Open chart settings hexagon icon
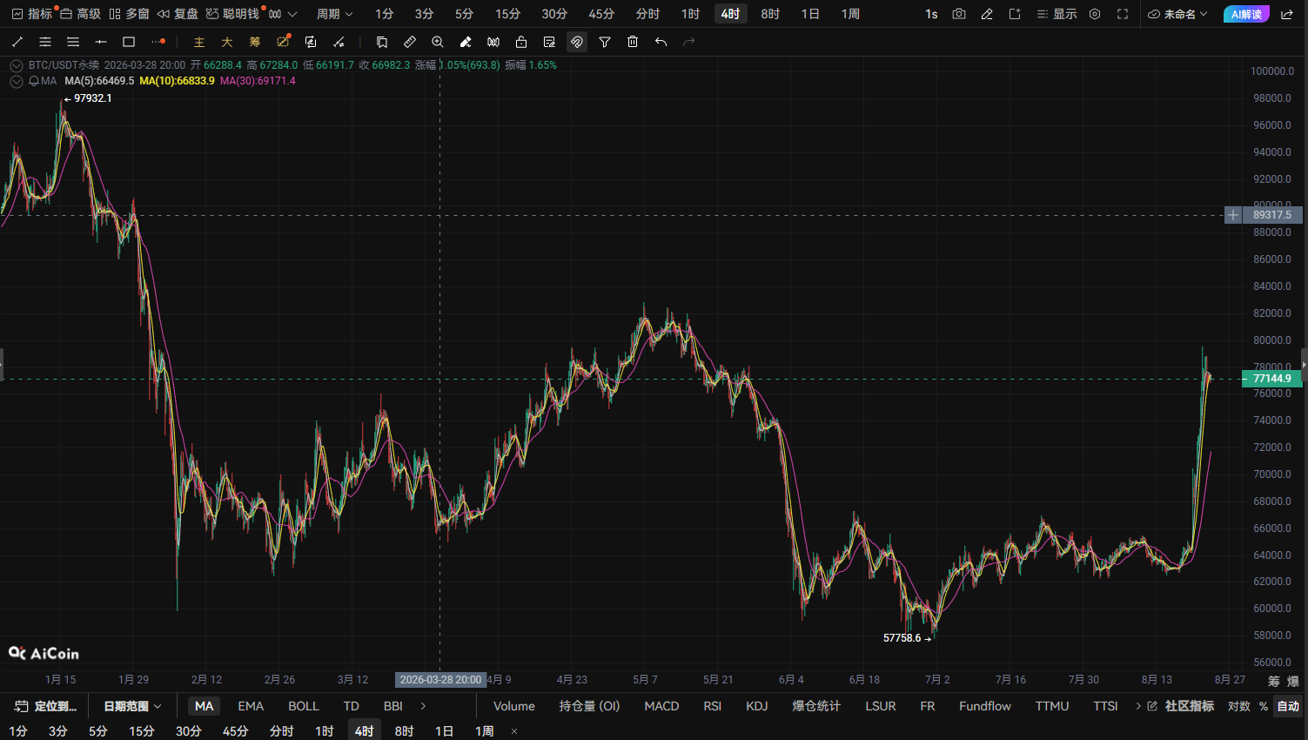The width and height of the screenshot is (1308, 740). point(1095,14)
